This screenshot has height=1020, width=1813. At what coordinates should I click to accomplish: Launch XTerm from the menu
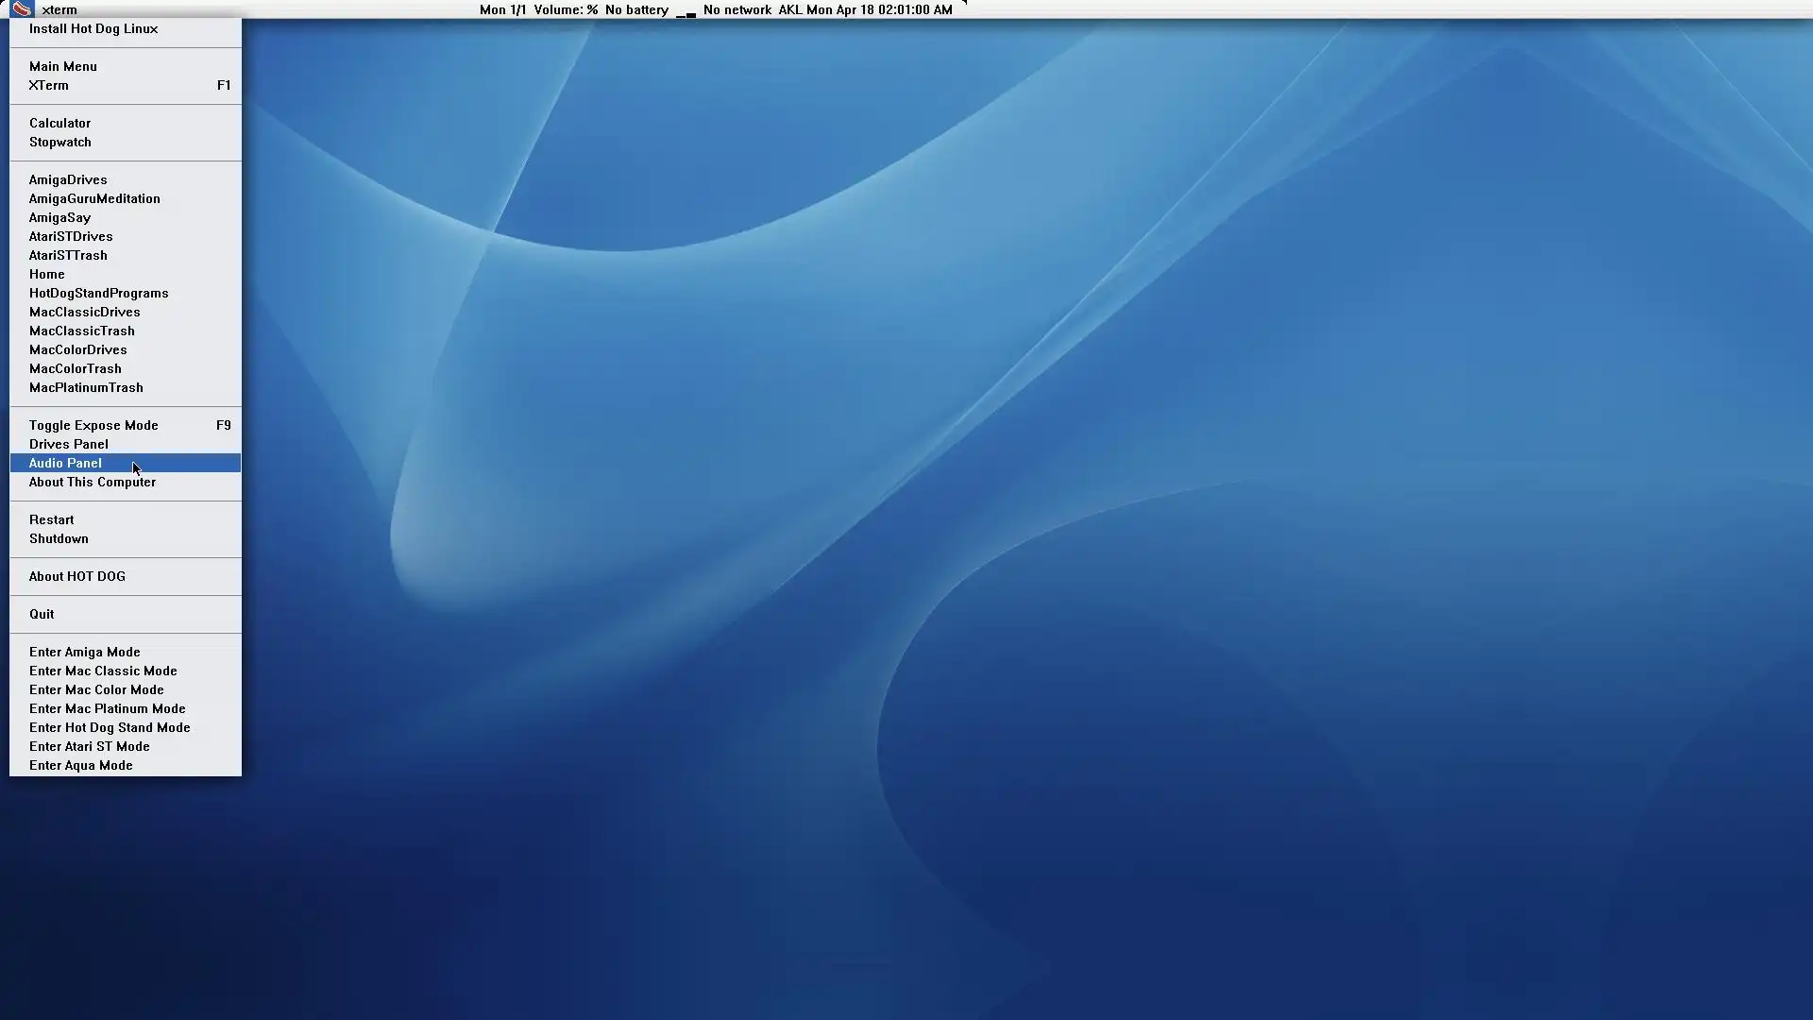tap(49, 85)
